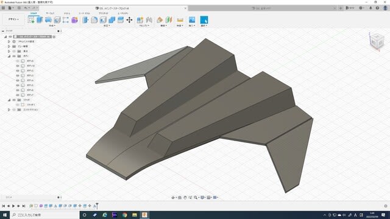Screen dimensions: 390x219
Task: Toggle visibility eye of first body item
Action: click(x=18, y=61)
